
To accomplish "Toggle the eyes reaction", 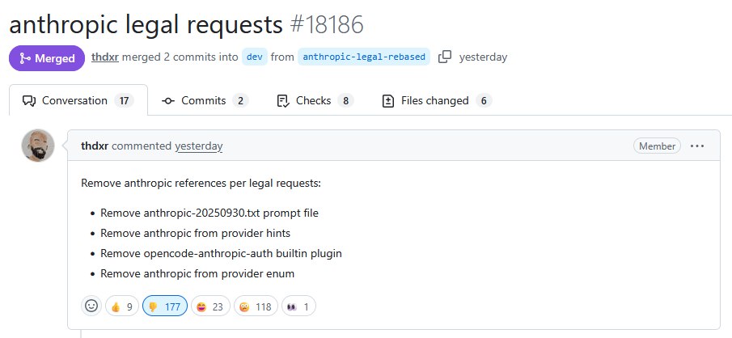I will point(298,306).
